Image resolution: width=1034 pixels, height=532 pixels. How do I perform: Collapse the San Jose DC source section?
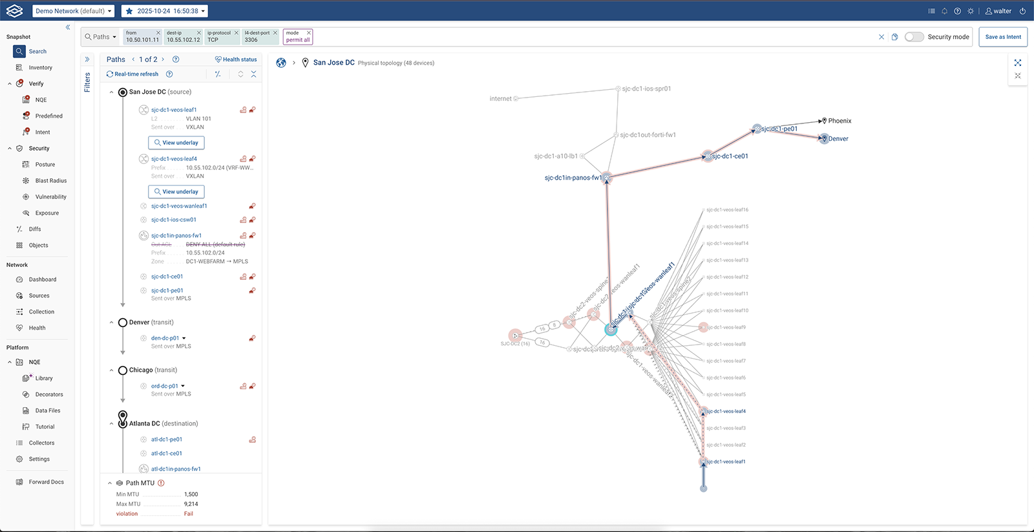click(x=111, y=92)
